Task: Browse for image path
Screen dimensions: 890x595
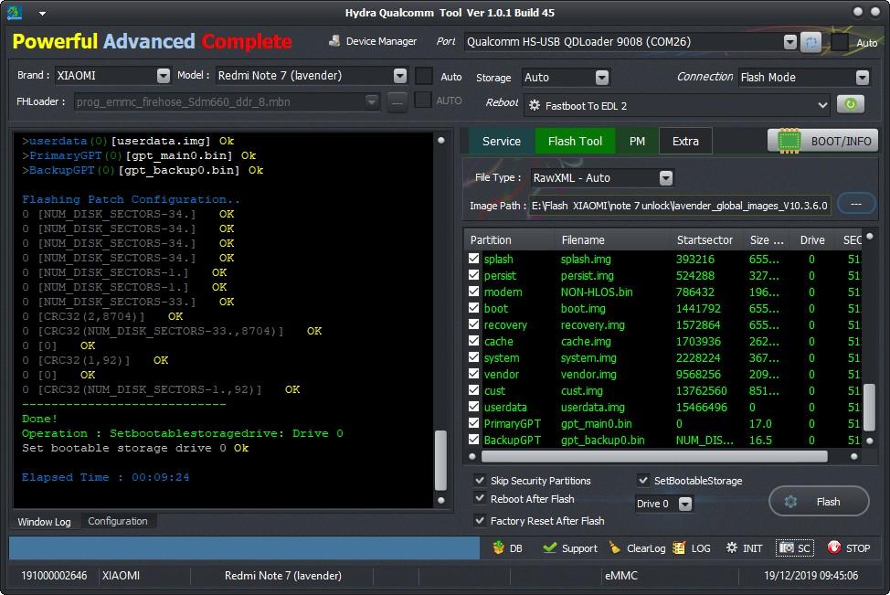Action: [856, 205]
